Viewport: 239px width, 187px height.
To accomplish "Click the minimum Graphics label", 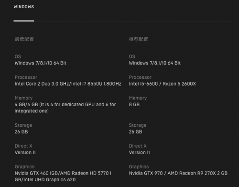I will point(25,167).
